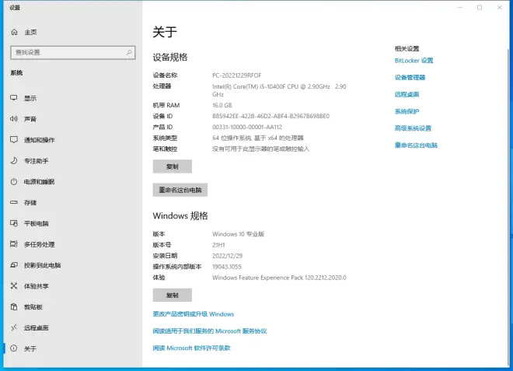Click the 存储 drive icon
Image resolution: width=513 pixels, height=371 pixels.
(x=14, y=202)
